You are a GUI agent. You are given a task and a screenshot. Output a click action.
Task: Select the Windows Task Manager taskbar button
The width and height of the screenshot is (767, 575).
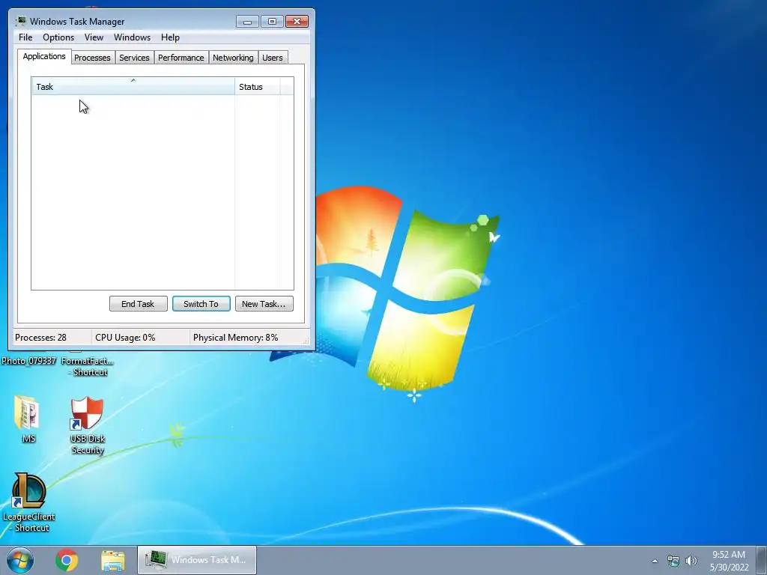pyautogui.click(x=197, y=560)
